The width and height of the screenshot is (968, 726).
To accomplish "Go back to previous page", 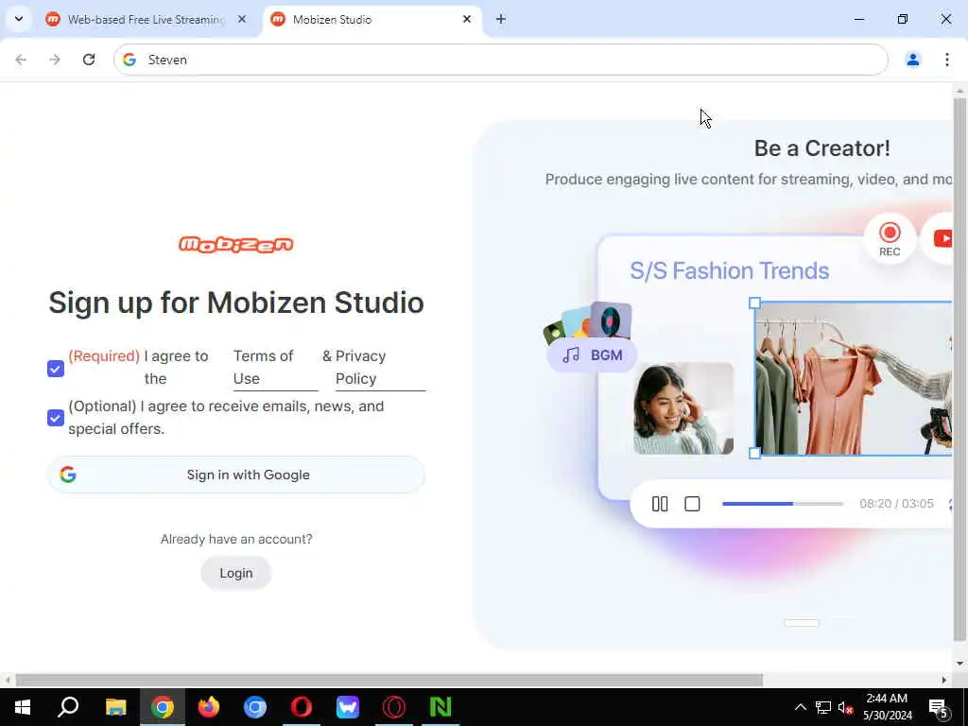I will [21, 60].
